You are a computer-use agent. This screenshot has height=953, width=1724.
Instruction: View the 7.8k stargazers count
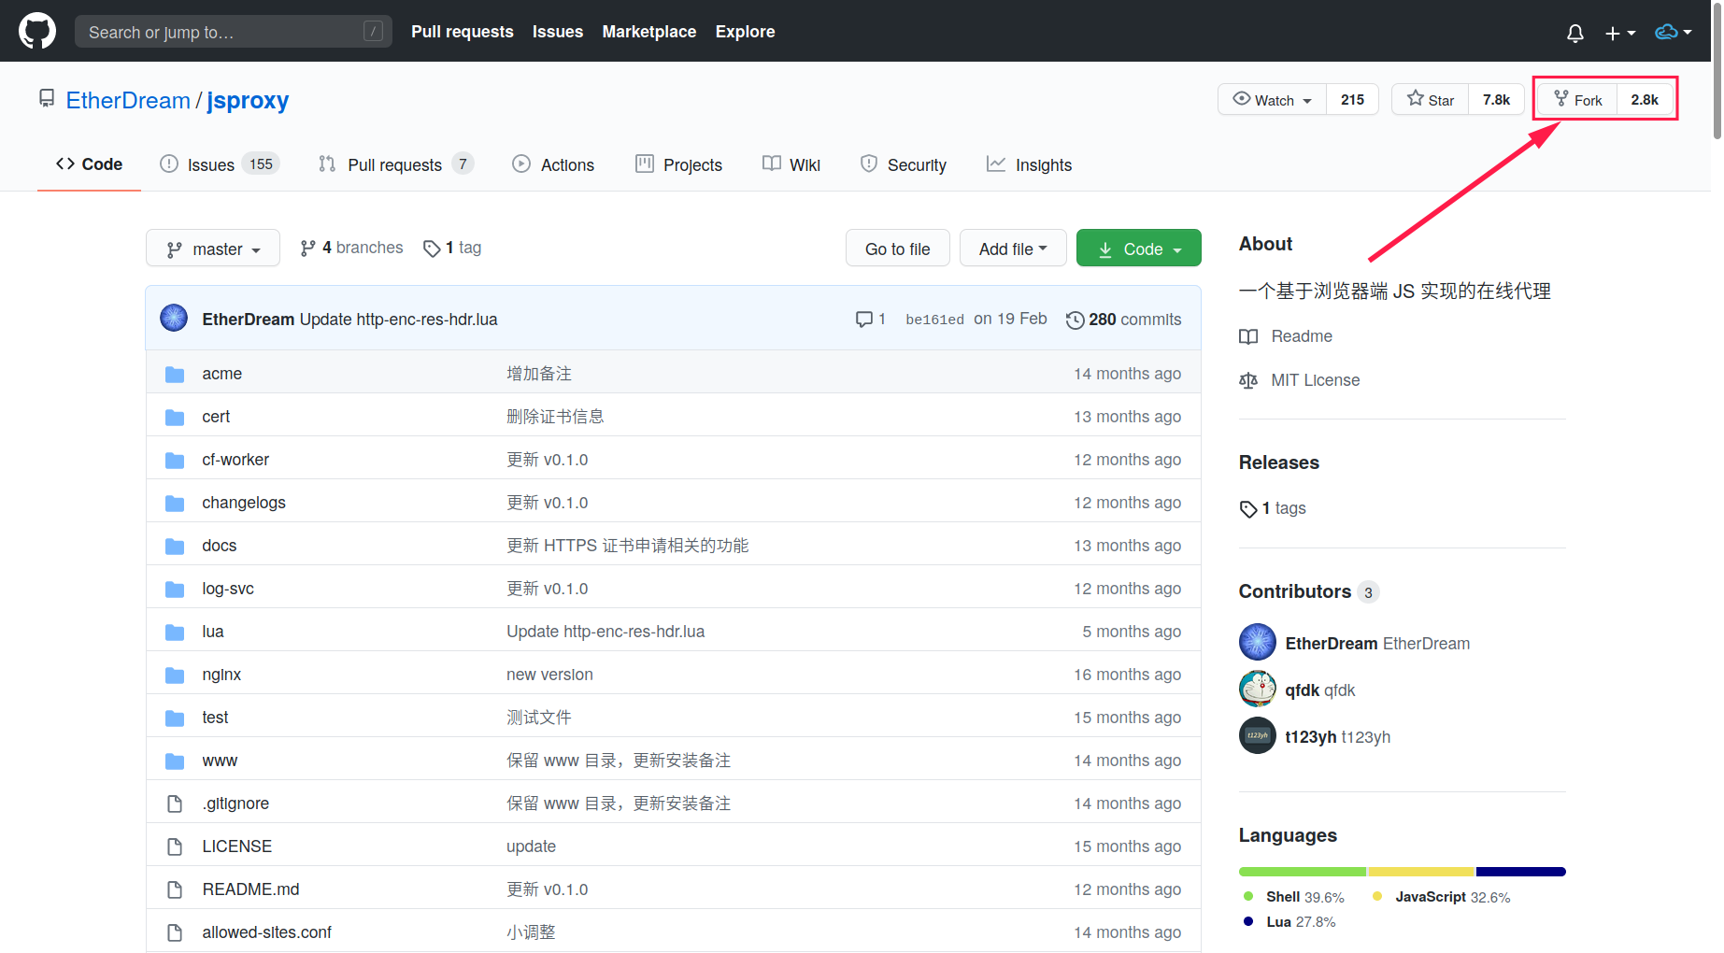(1496, 99)
